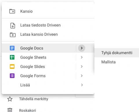
Task: Open the Lisää submenu chevron
Action: 82,85
